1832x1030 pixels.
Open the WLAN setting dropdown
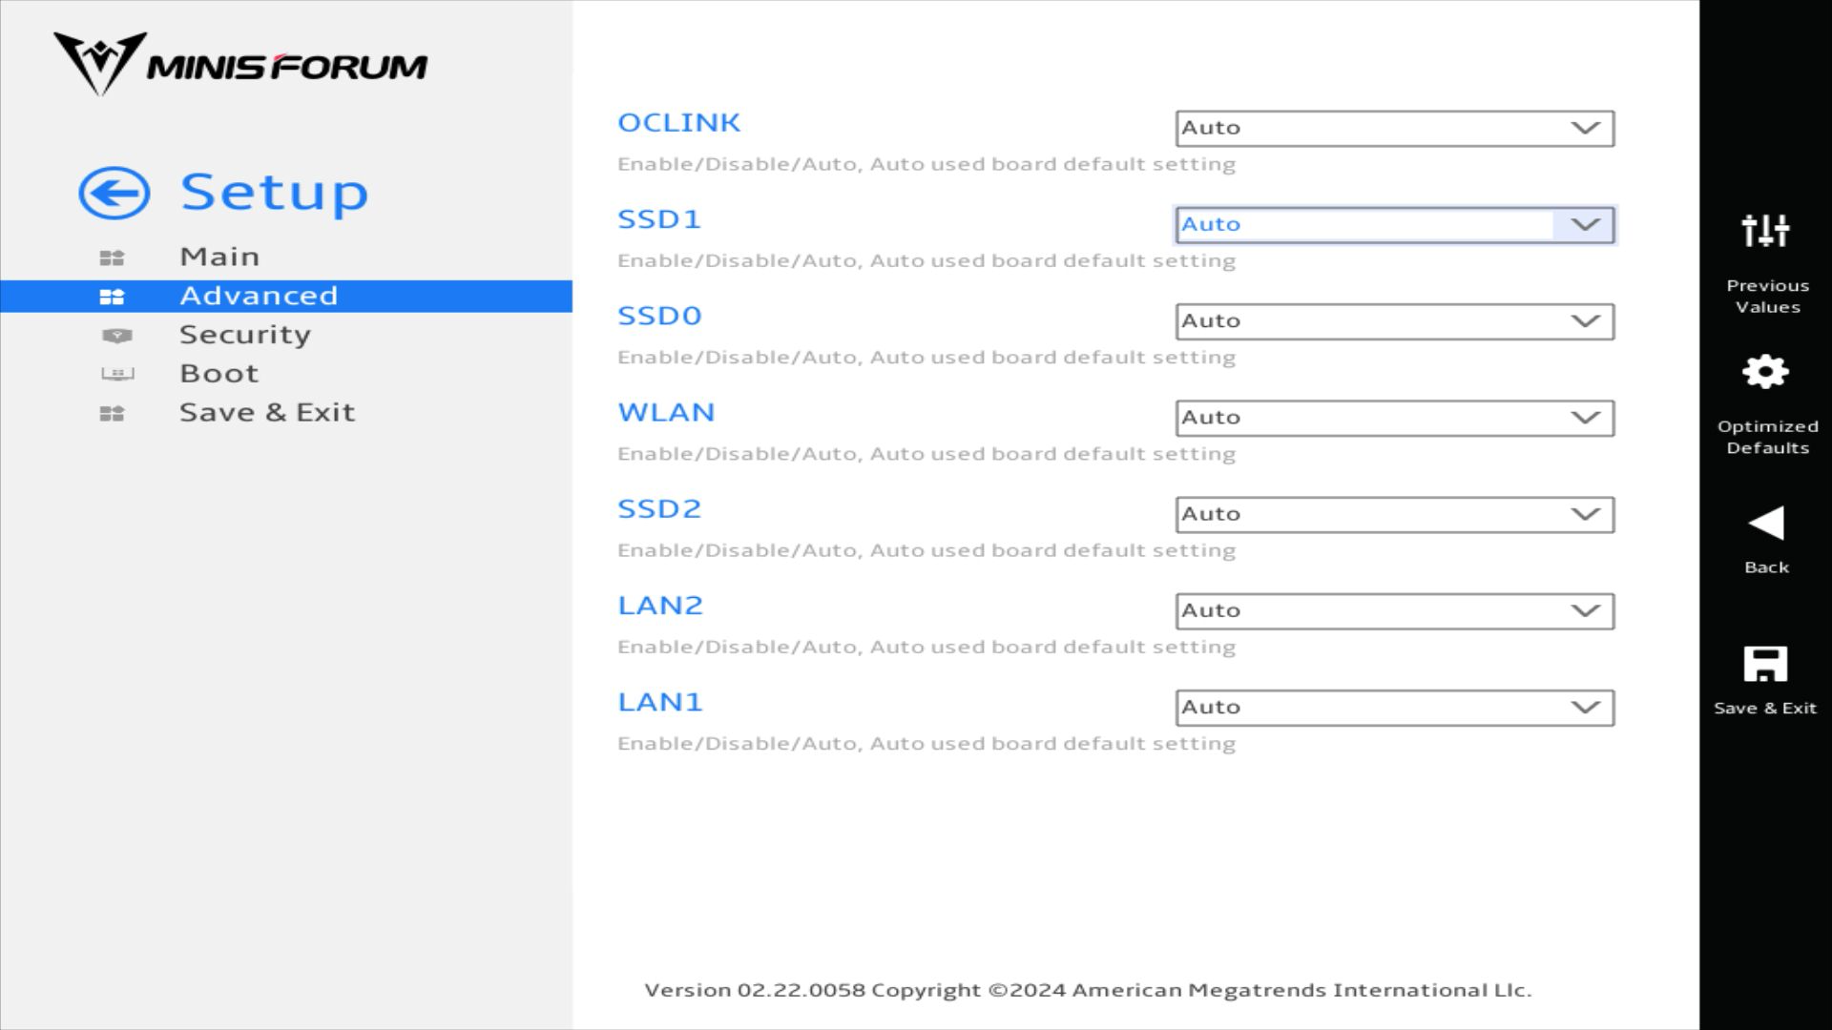(1394, 419)
